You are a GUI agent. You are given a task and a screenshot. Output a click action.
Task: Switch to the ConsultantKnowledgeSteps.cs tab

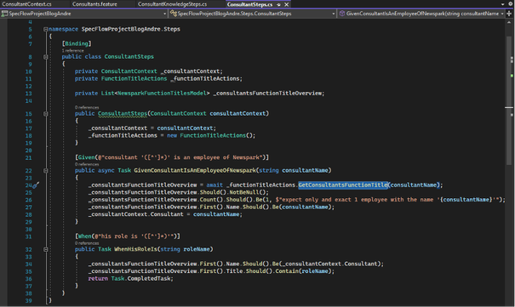click(173, 4)
